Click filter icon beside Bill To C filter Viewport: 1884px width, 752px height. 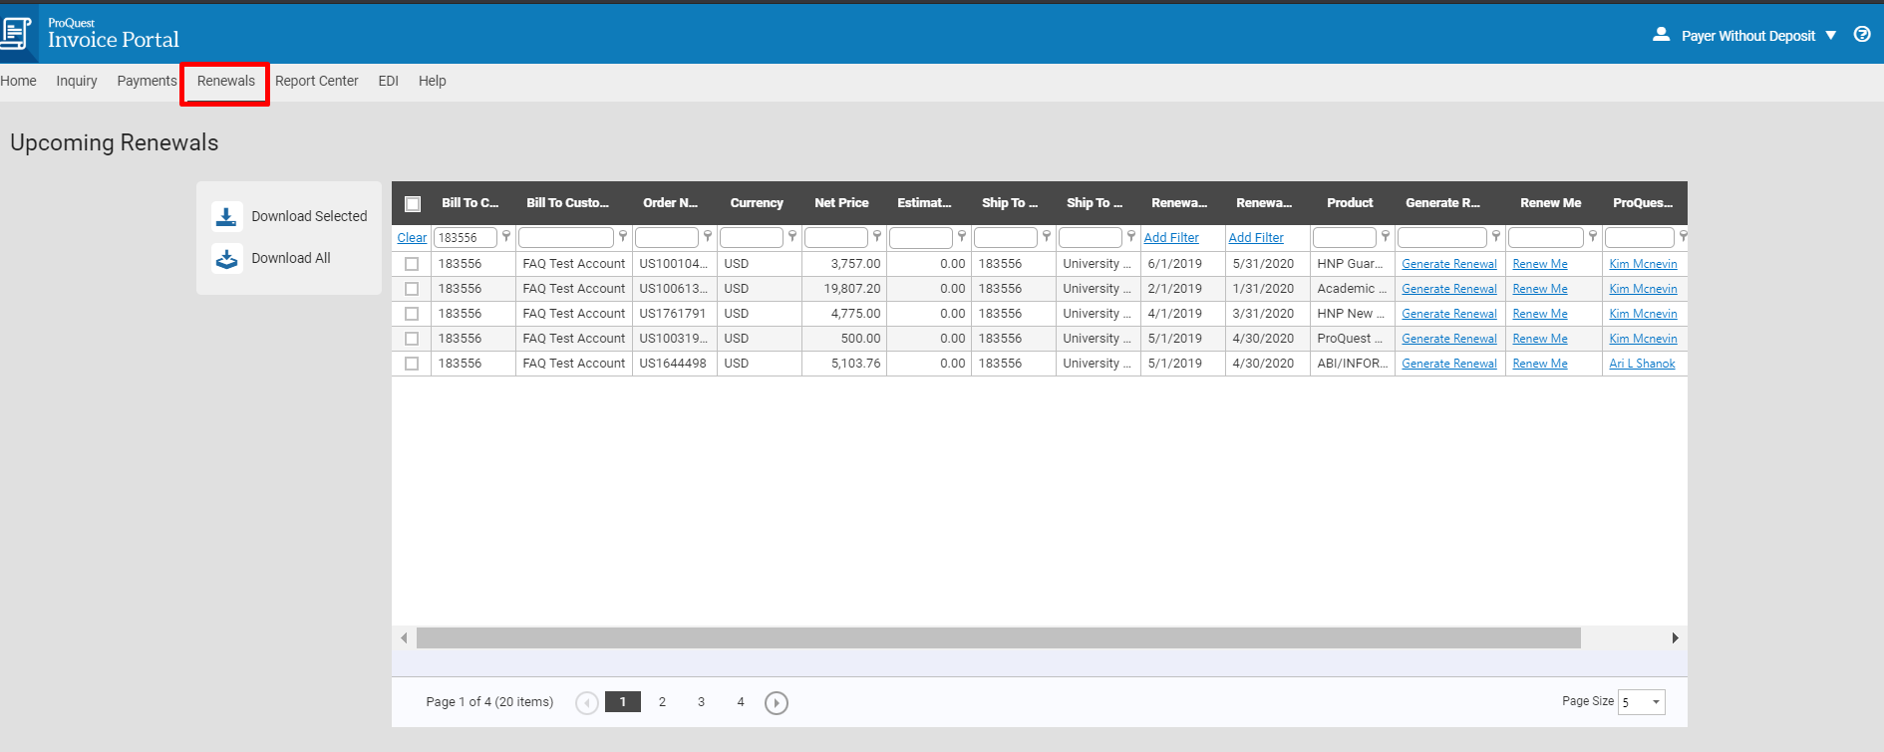point(506,237)
